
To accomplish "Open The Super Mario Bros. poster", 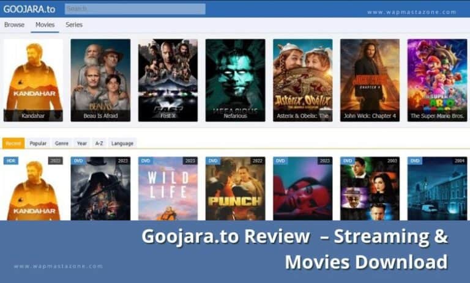I will coord(438,80).
